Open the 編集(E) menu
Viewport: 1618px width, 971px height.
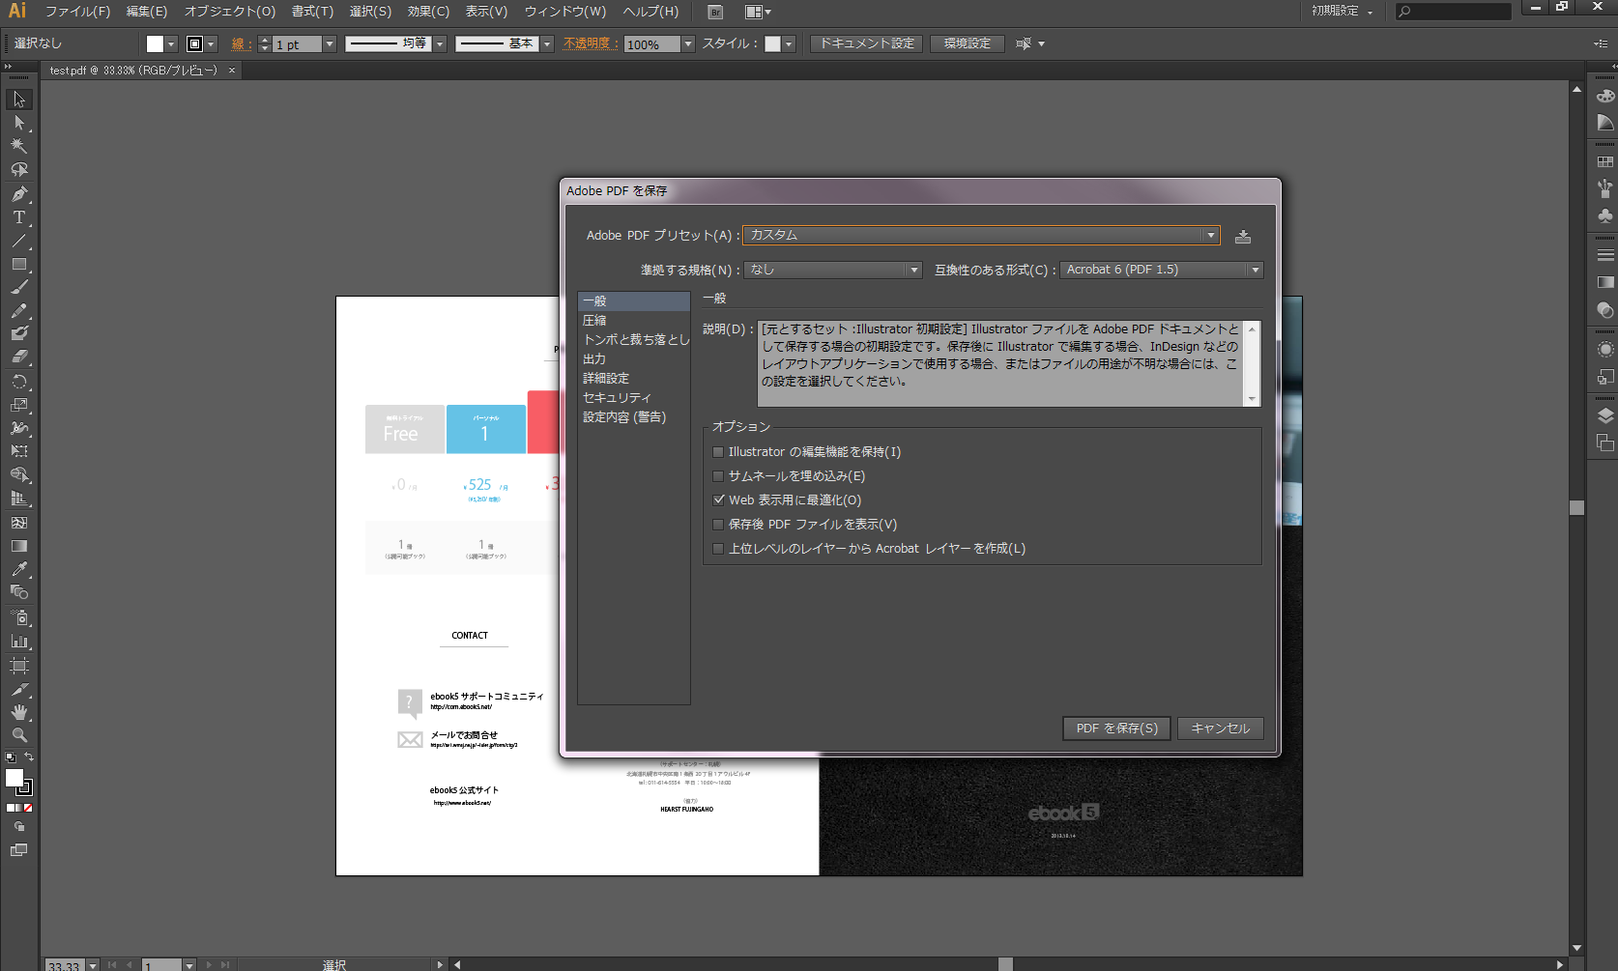(x=147, y=12)
